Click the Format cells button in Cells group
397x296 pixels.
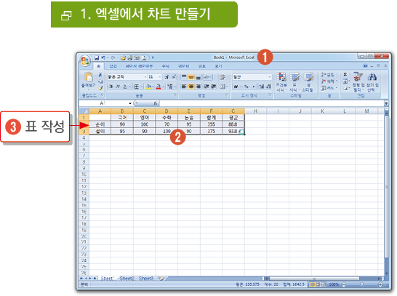[x=329, y=88]
